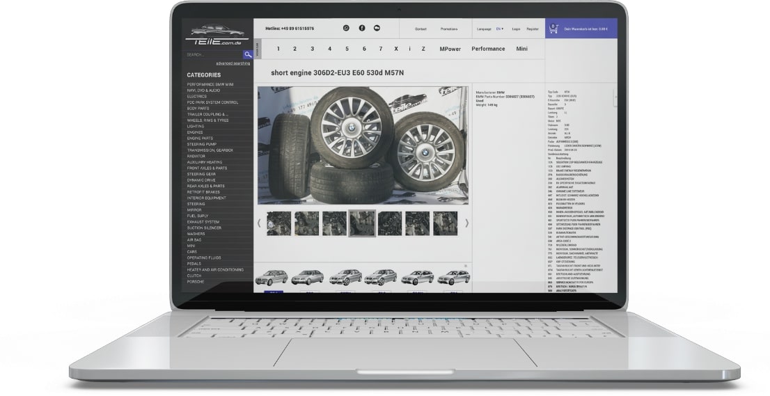Screen dimensions: 770x396
Task: Select the Performance series tab
Action: tap(488, 49)
